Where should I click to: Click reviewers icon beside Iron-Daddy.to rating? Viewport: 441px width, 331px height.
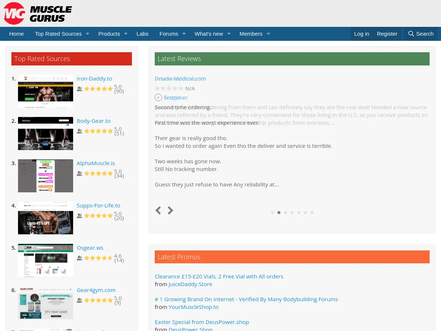point(79,89)
